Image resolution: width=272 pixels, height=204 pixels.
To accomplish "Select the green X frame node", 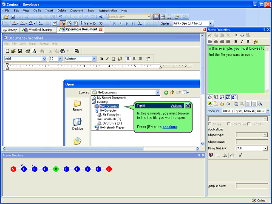I will point(56,169).
